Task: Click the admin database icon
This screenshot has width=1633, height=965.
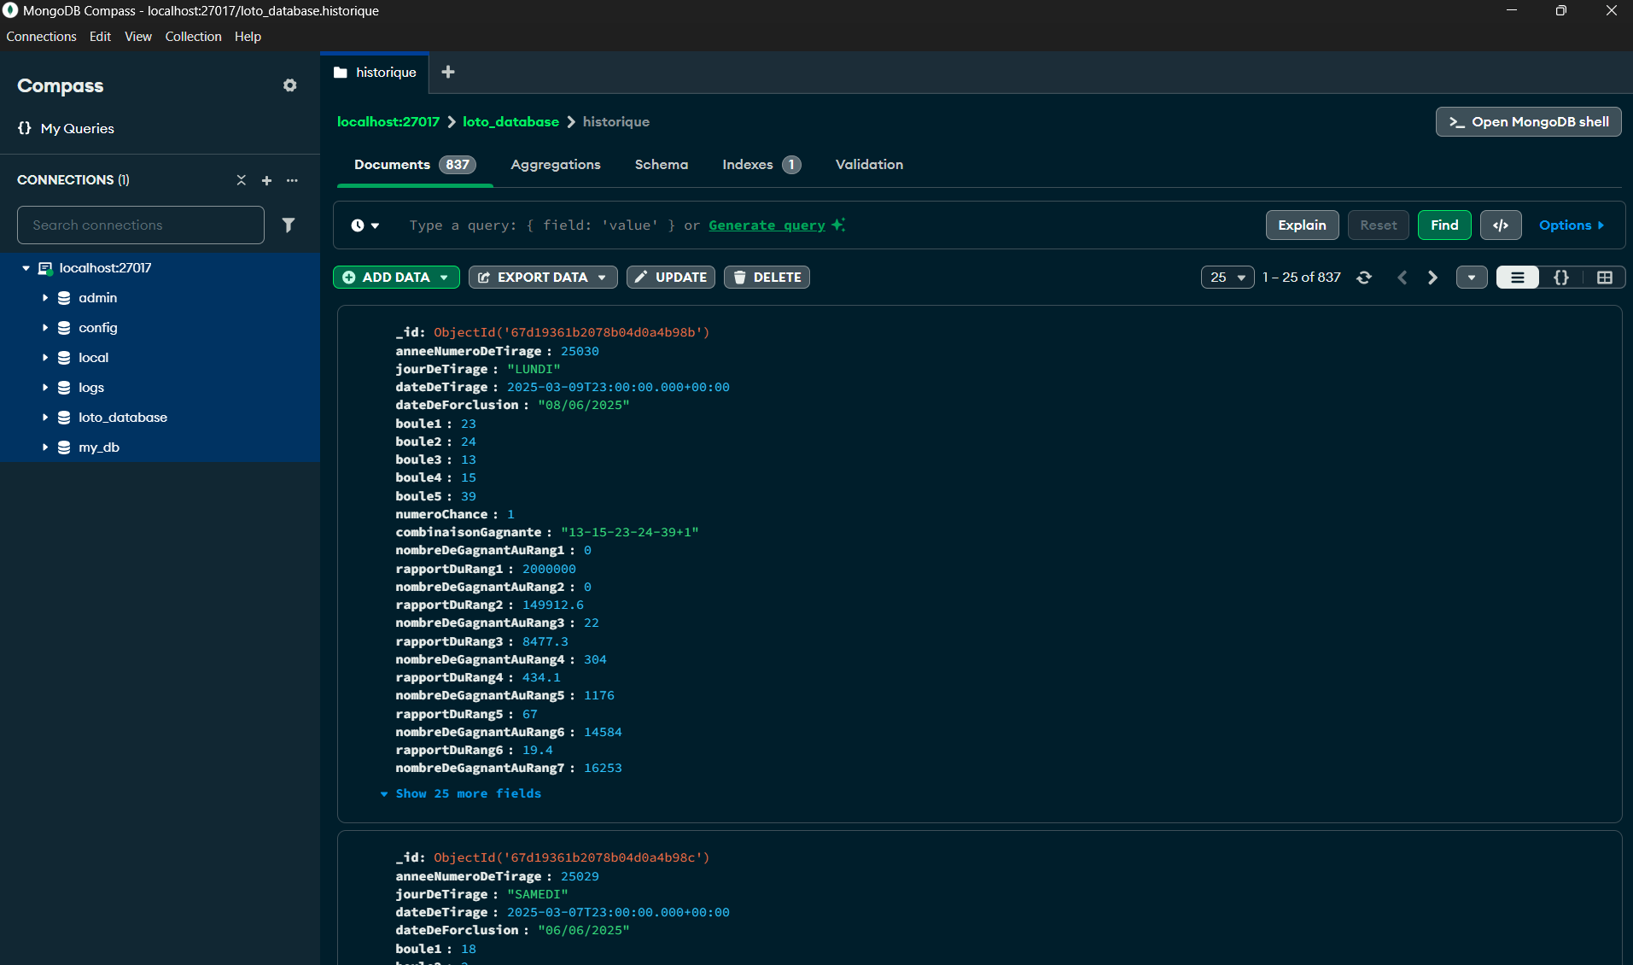Action: [64, 298]
